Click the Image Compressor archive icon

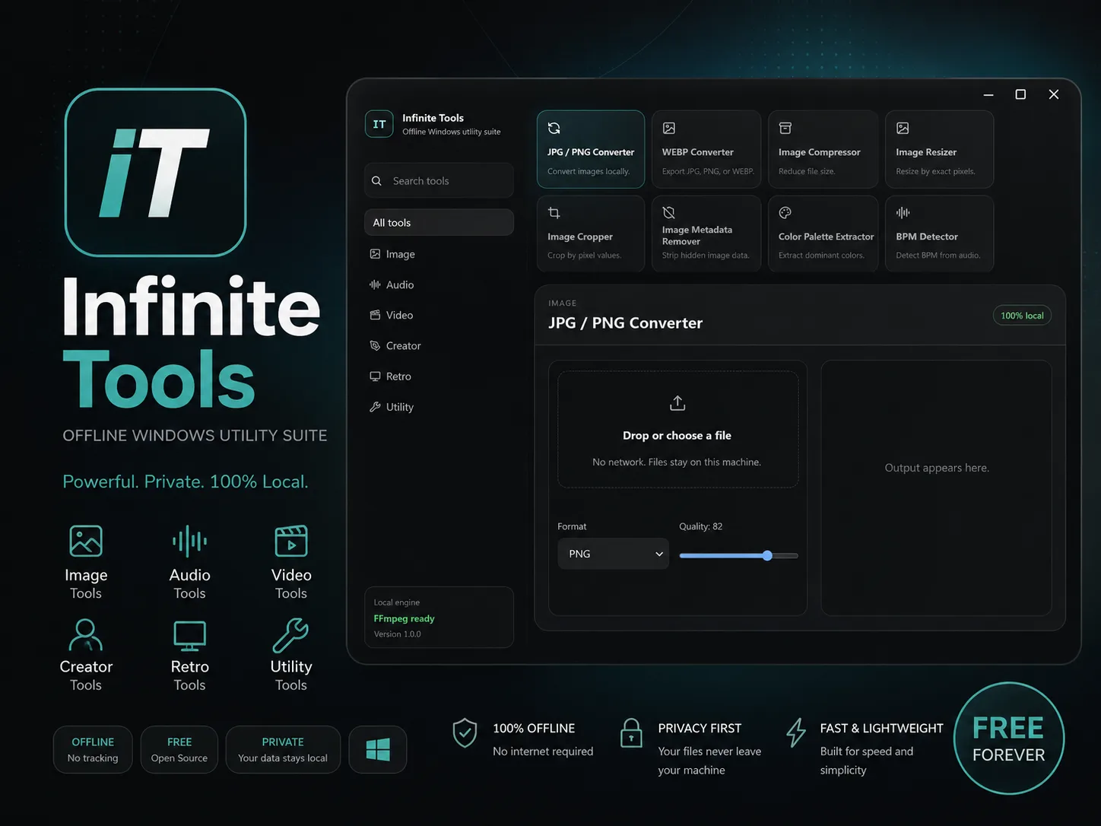click(x=785, y=128)
